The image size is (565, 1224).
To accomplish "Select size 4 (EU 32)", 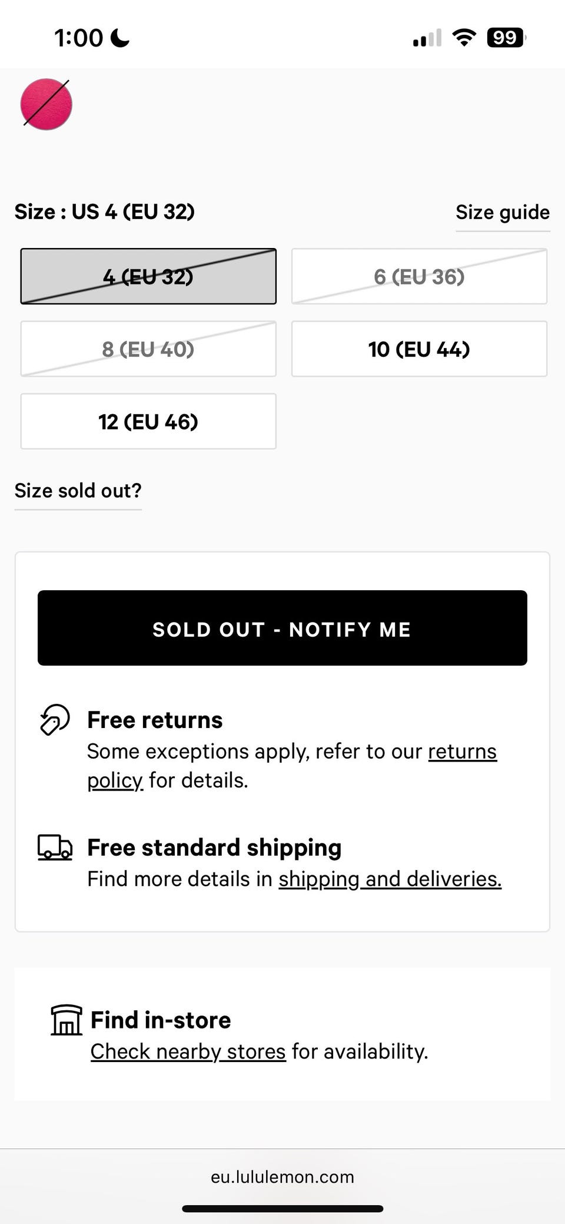I will [x=148, y=276].
